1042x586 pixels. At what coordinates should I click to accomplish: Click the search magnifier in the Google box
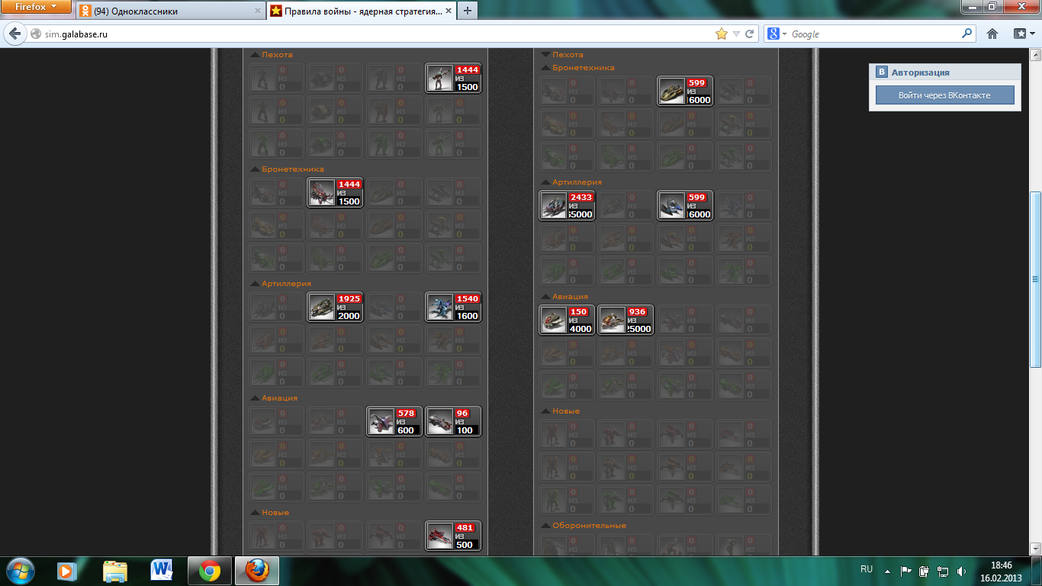[967, 34]
